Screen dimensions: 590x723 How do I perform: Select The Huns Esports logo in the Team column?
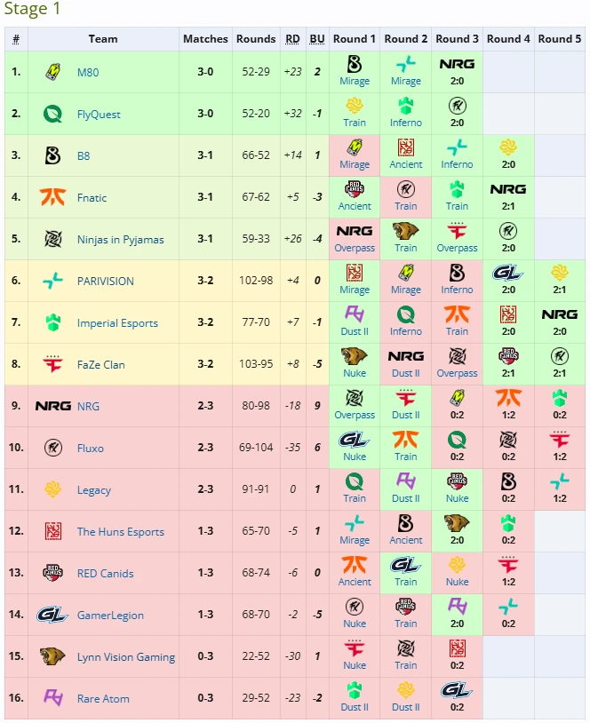click(x=52, y=531)
